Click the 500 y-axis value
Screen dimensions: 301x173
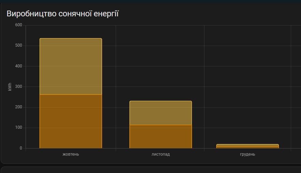click(x=19, y=45)
